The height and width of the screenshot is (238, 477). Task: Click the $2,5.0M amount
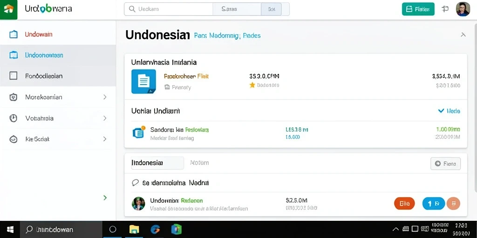[297, 200]
